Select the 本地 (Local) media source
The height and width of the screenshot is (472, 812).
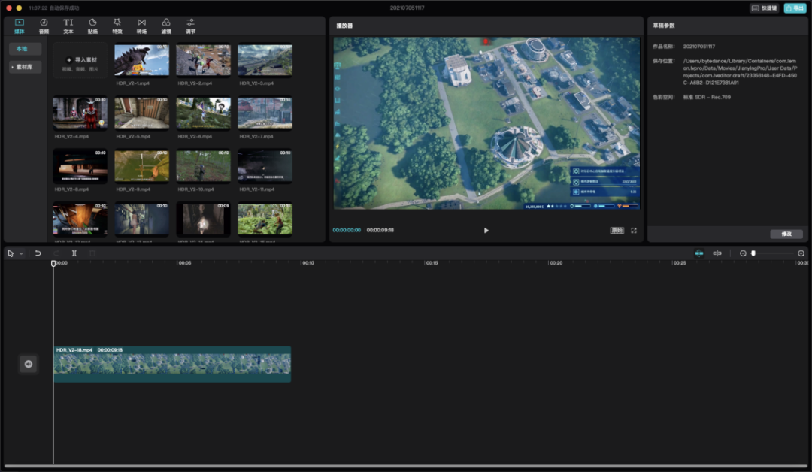point(25,49)
